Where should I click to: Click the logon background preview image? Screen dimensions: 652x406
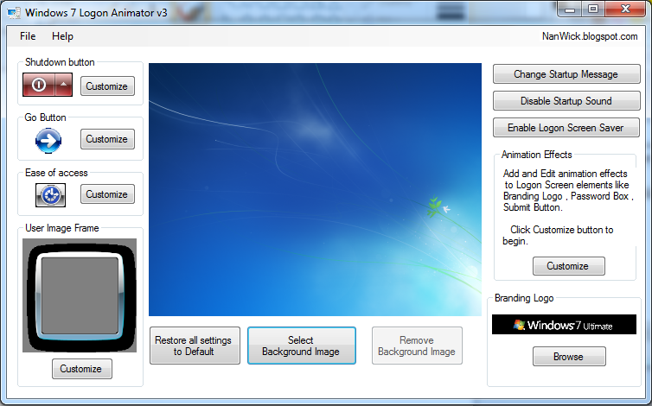point(315,189)
